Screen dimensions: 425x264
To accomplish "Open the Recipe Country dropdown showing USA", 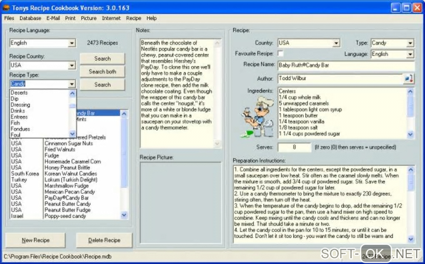I will click(72, 65).
